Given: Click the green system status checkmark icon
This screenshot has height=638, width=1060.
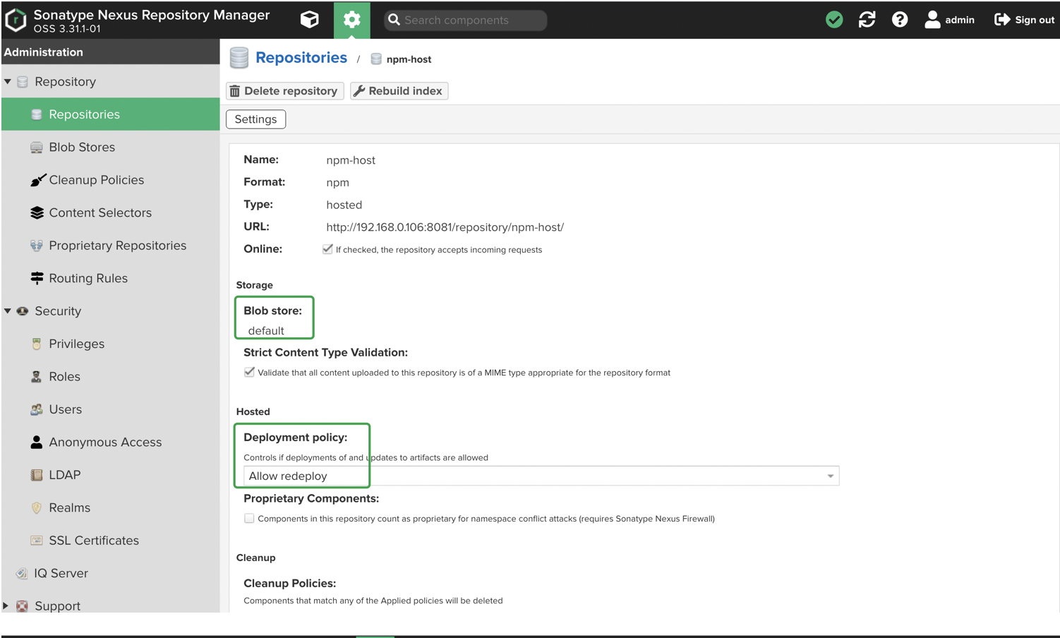Looking at the screenshot, I should [834, 20].
